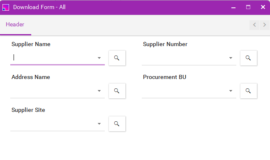Open Supplier Number search magnifier

pos(249,58)
